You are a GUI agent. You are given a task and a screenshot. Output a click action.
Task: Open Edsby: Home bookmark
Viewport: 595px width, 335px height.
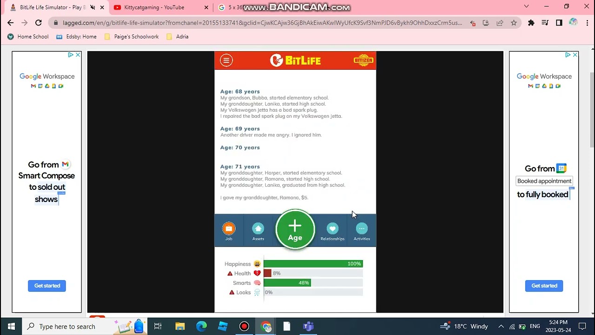point(76,37)
